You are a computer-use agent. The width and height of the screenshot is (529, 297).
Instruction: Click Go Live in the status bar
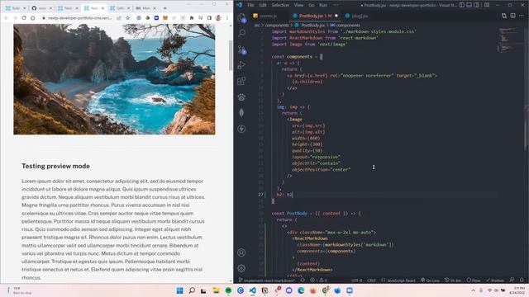click(x=430, y=280)
